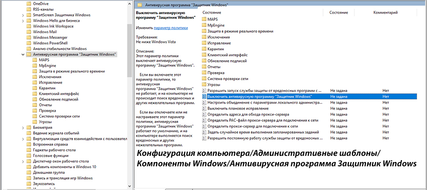Click the Отчеты folder icon in tree
The height and width of the screenshot is (190, 427).
[x=34, y=105]
